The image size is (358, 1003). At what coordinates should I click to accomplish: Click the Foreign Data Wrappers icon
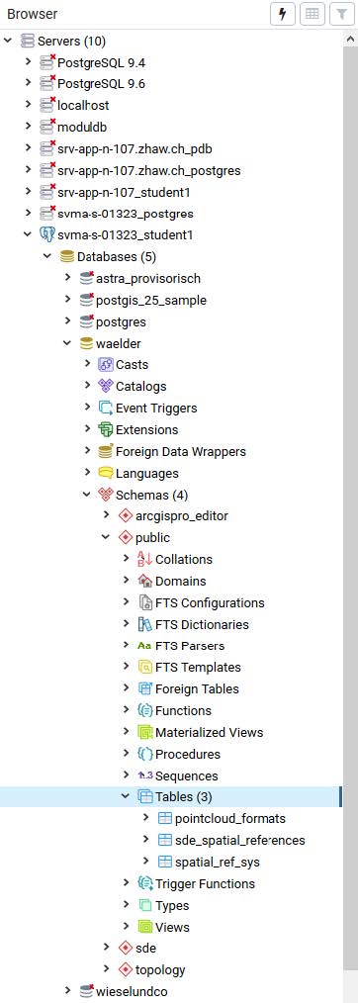tap(106, 451)
